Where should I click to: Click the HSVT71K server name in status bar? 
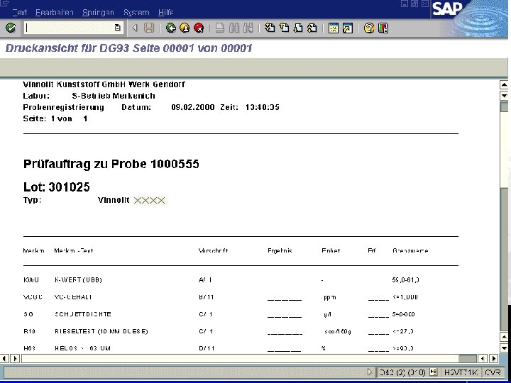point(461,372)
